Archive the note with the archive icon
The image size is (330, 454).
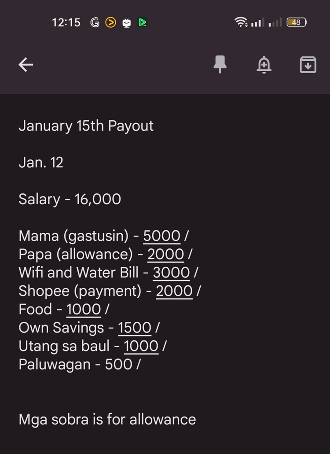[308, 65]
